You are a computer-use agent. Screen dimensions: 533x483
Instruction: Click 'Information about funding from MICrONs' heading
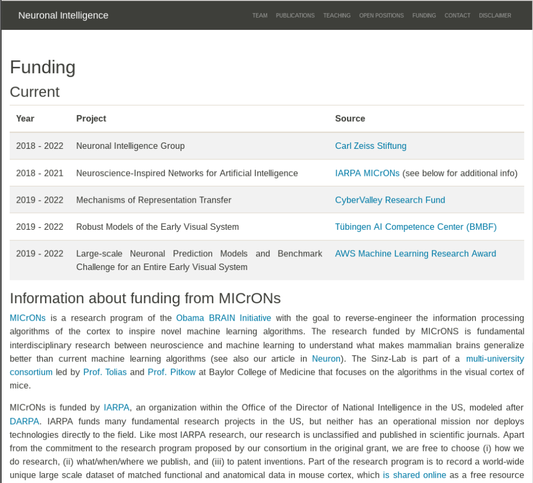coord(145,298)
